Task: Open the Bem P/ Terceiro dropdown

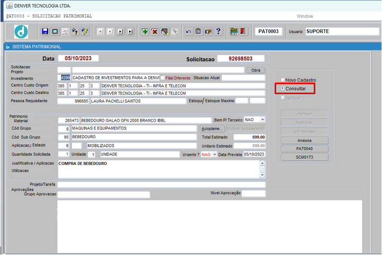Action: click(x=263, y=120)
